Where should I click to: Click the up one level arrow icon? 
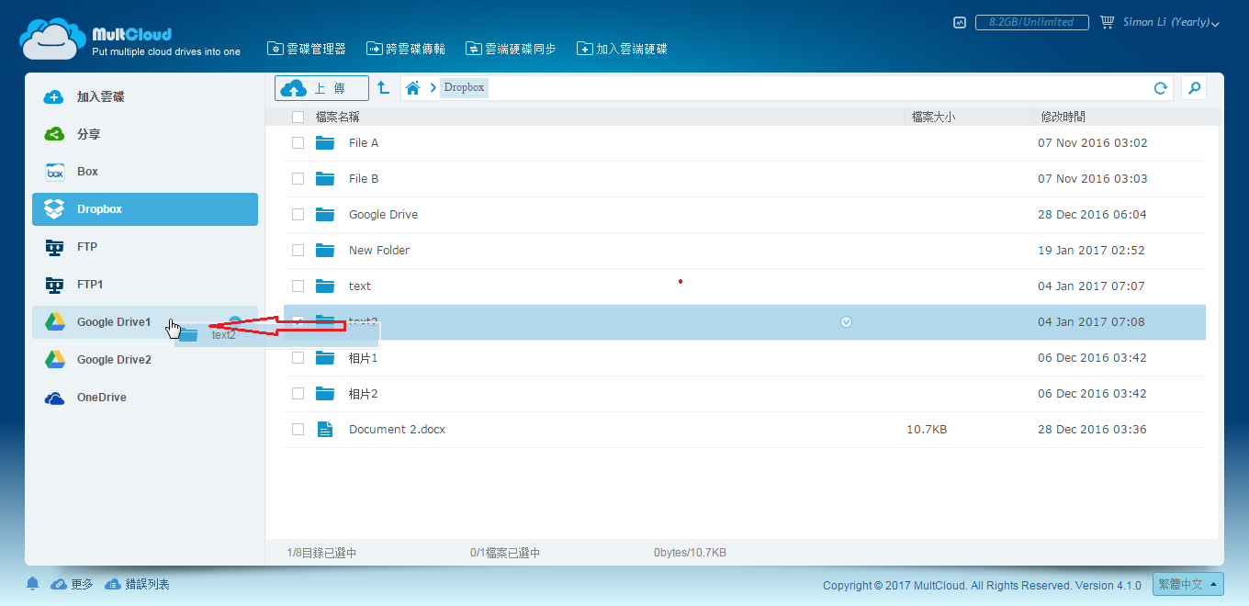tap(384, 88)
